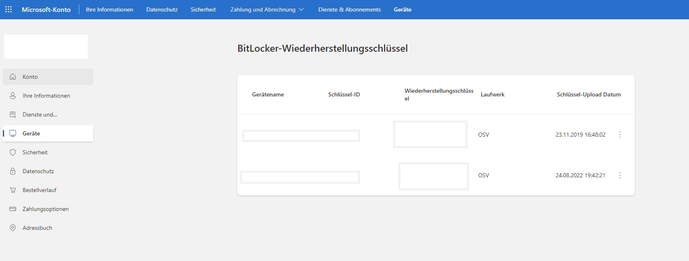Open Dienste & Abonnements in top navigation

[x=349, y=9]
